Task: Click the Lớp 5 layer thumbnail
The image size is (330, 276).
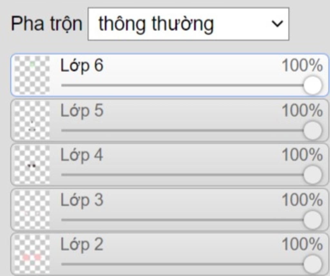Action: click(32, 120)
